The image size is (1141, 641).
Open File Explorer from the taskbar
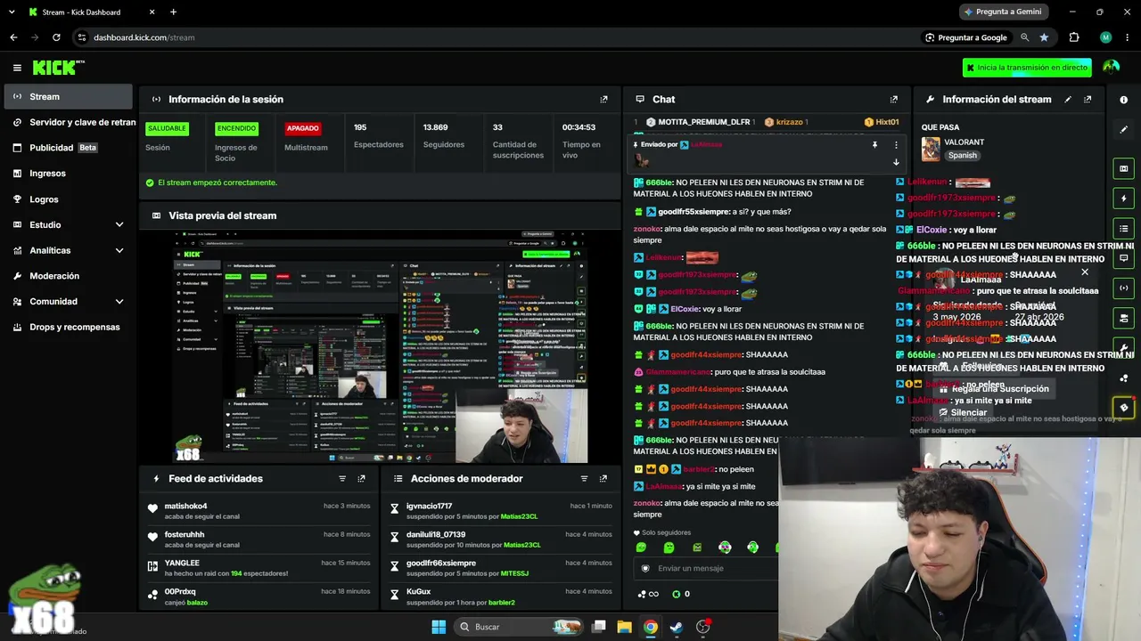coord(624,627)
